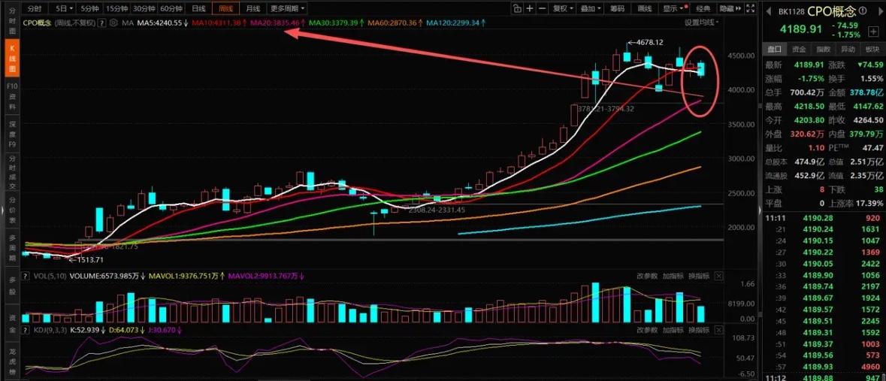Open the 5日 period dropdown
Viewport: 886px width, 381px height.
(x=64, y=8)
